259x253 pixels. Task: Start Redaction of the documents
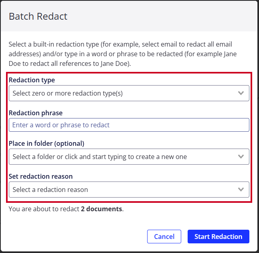coord(219,237)
